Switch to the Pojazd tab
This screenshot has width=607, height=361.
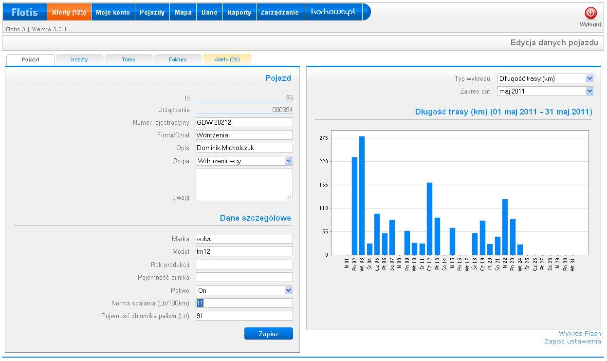point(30,59)
